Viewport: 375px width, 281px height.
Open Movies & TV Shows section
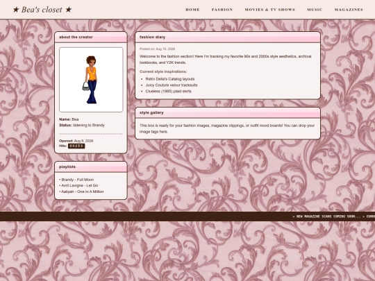coord(269,10)
